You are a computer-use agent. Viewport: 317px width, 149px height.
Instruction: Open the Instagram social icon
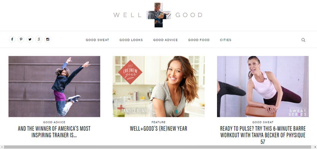(48, 39)
